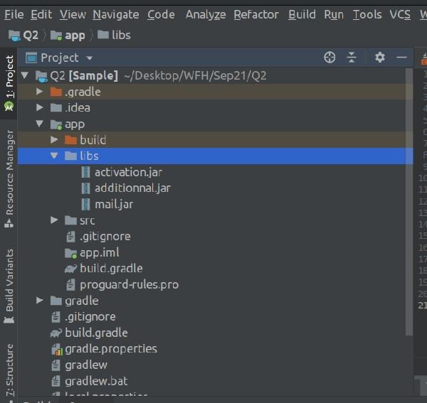Expand the .gradle folder
This screenshot has width=427, height=403.
40,92
